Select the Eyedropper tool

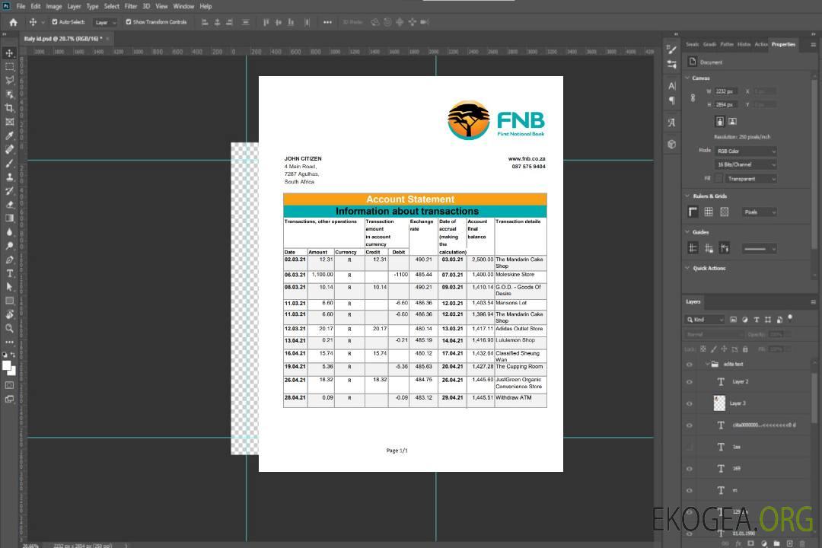point(9,135)
